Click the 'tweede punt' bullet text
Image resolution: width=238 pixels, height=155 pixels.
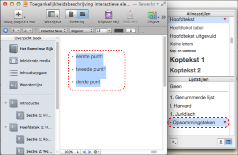[90, 69]
